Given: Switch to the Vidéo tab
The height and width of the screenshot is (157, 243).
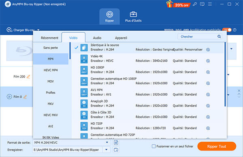Looking at the screenshot, I should 73,38.
